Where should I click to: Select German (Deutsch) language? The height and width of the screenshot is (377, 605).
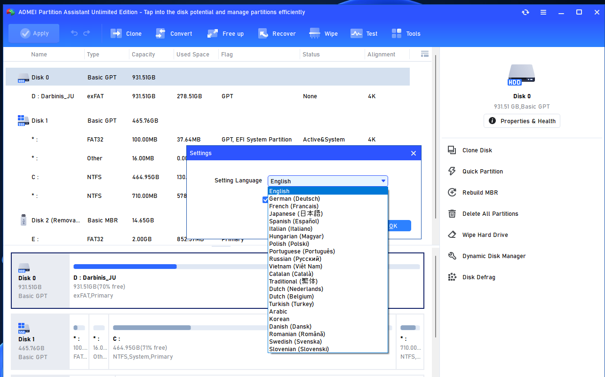click(x=328, y=198)
